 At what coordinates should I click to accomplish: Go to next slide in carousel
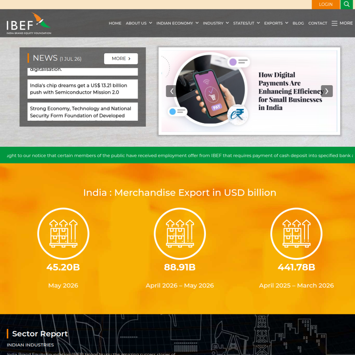(327, 91)
